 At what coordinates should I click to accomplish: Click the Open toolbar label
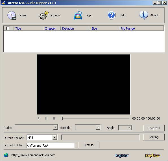click(x=22, y=15)
